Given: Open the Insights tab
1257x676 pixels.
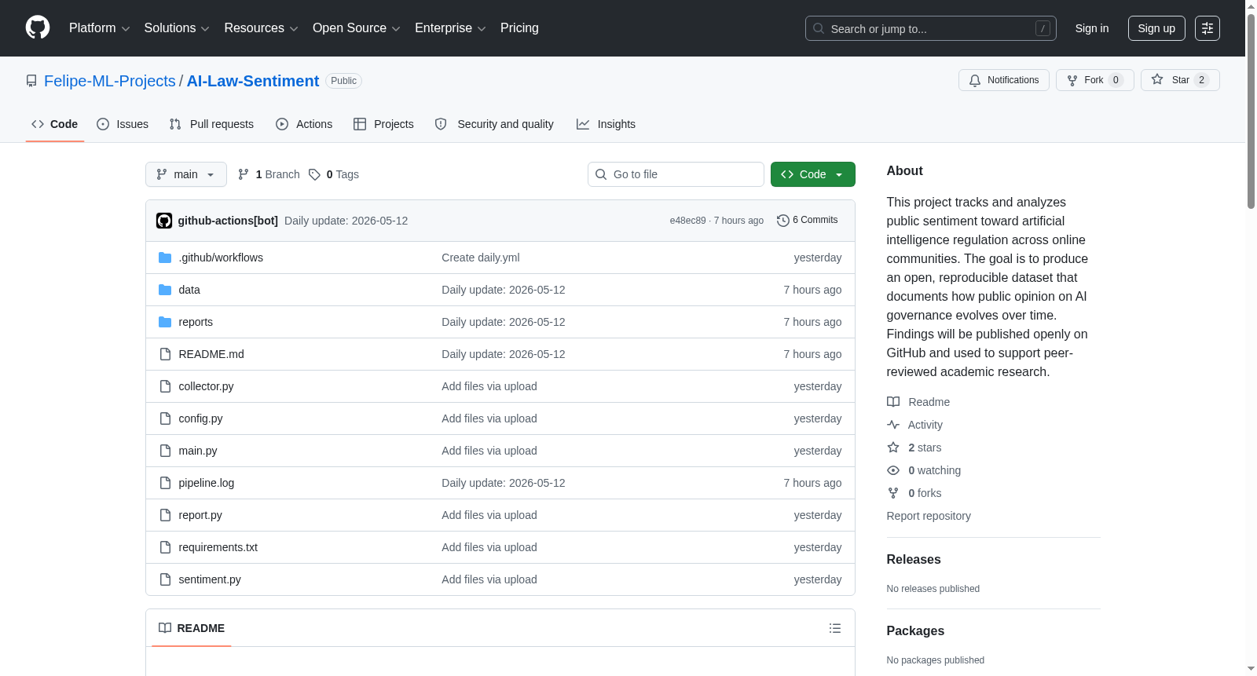Looking at the screenshot, I should [x=606, y=124].
